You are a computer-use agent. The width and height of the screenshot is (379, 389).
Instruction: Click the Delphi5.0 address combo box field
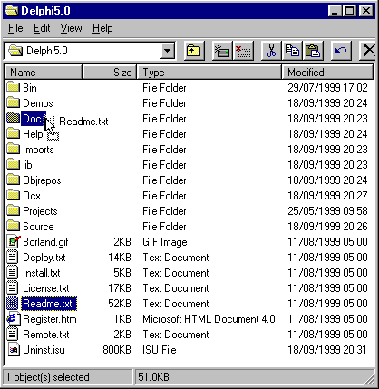point(90,51)
